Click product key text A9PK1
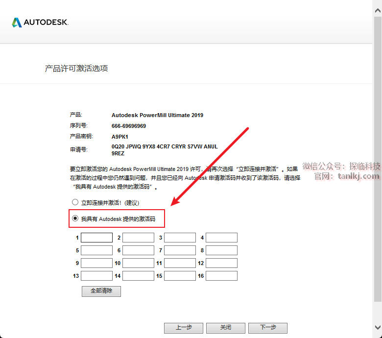Screen dimensions: 382x338 click(x=120, y=137)
